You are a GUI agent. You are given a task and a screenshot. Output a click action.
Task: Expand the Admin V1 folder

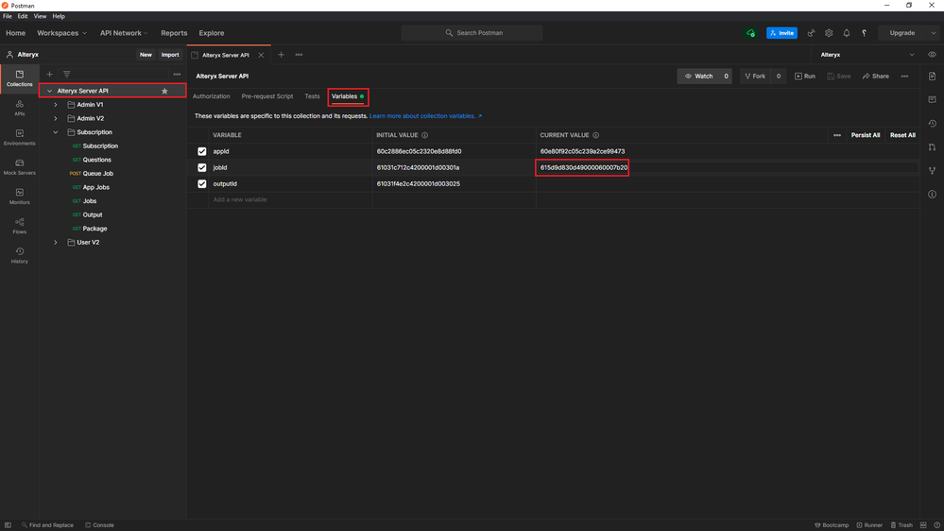pos(56,105)
